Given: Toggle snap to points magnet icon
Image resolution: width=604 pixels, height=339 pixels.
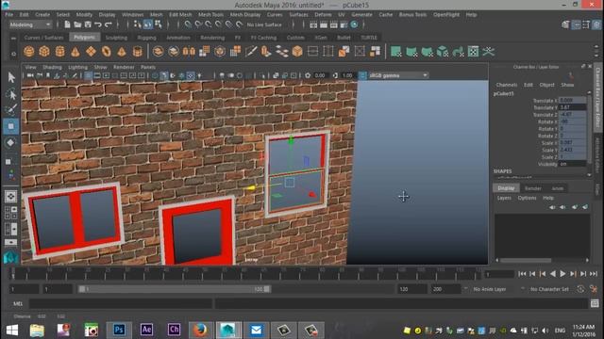Looking at the screenshot, I should coord(209,24).
